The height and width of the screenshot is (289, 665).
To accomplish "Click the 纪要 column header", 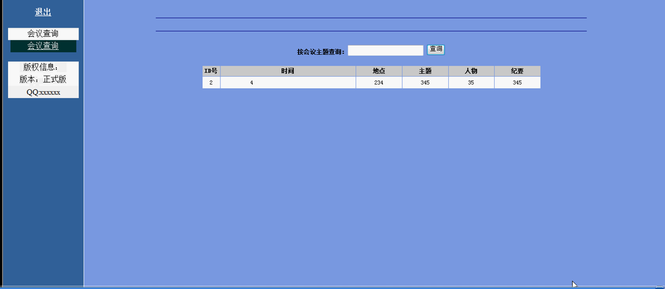I will (517, 71).
